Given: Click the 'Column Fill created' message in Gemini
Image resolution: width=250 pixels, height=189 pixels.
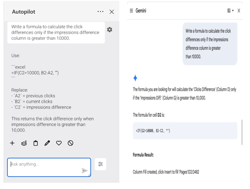Looking at the screenshot, I should tap(166, 172).
